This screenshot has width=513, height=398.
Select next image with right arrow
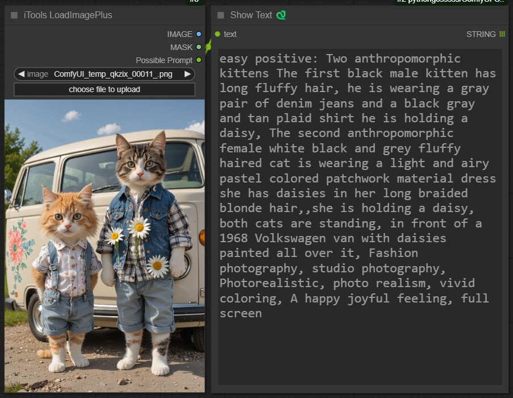tap(187, 74)
